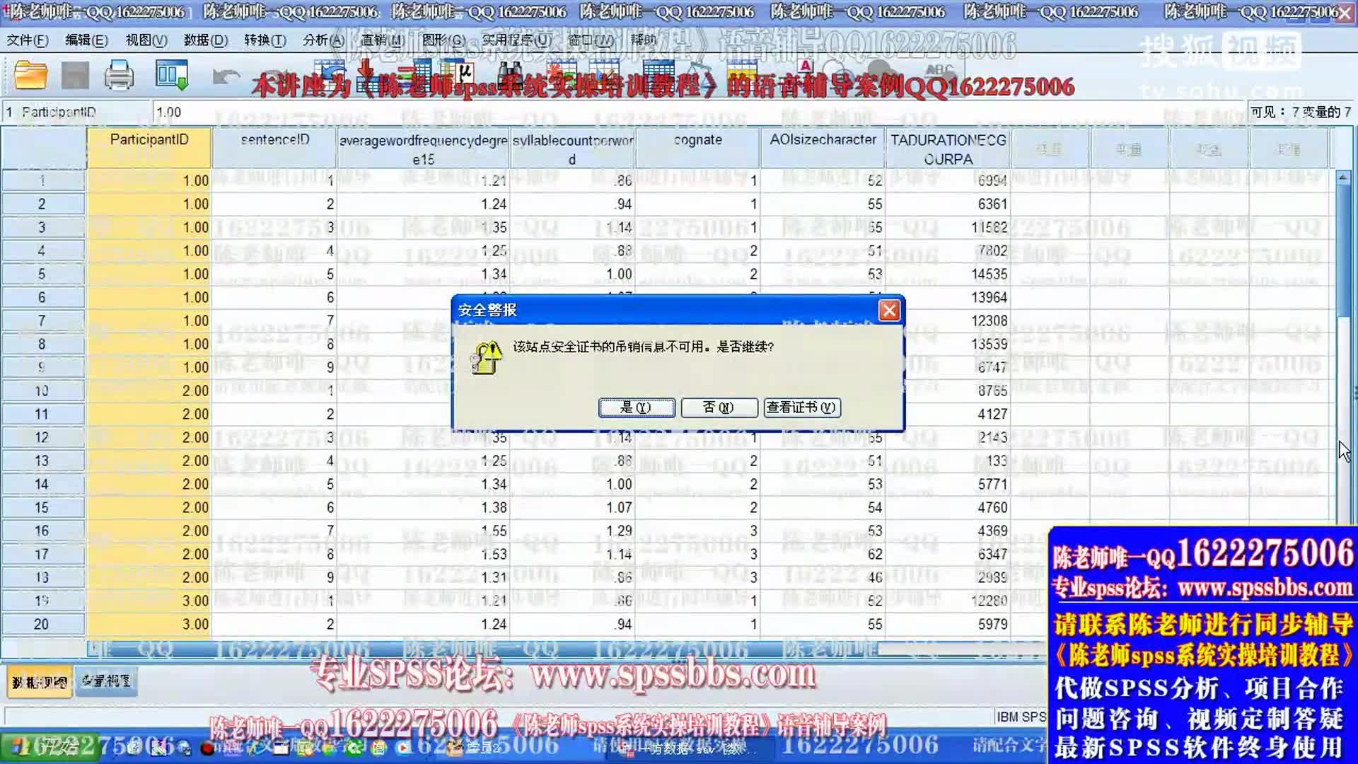Switch to 数据视图 tab
1358x764 pixels.
40,682
